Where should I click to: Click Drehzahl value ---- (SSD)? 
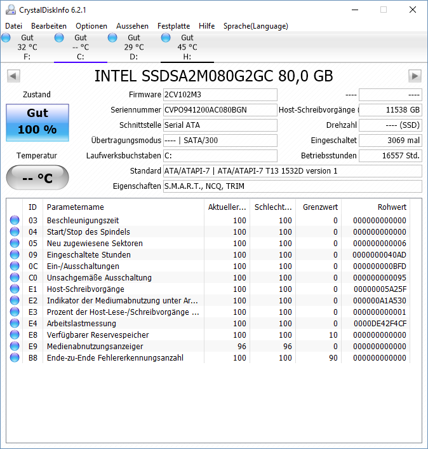click(391, 125)
